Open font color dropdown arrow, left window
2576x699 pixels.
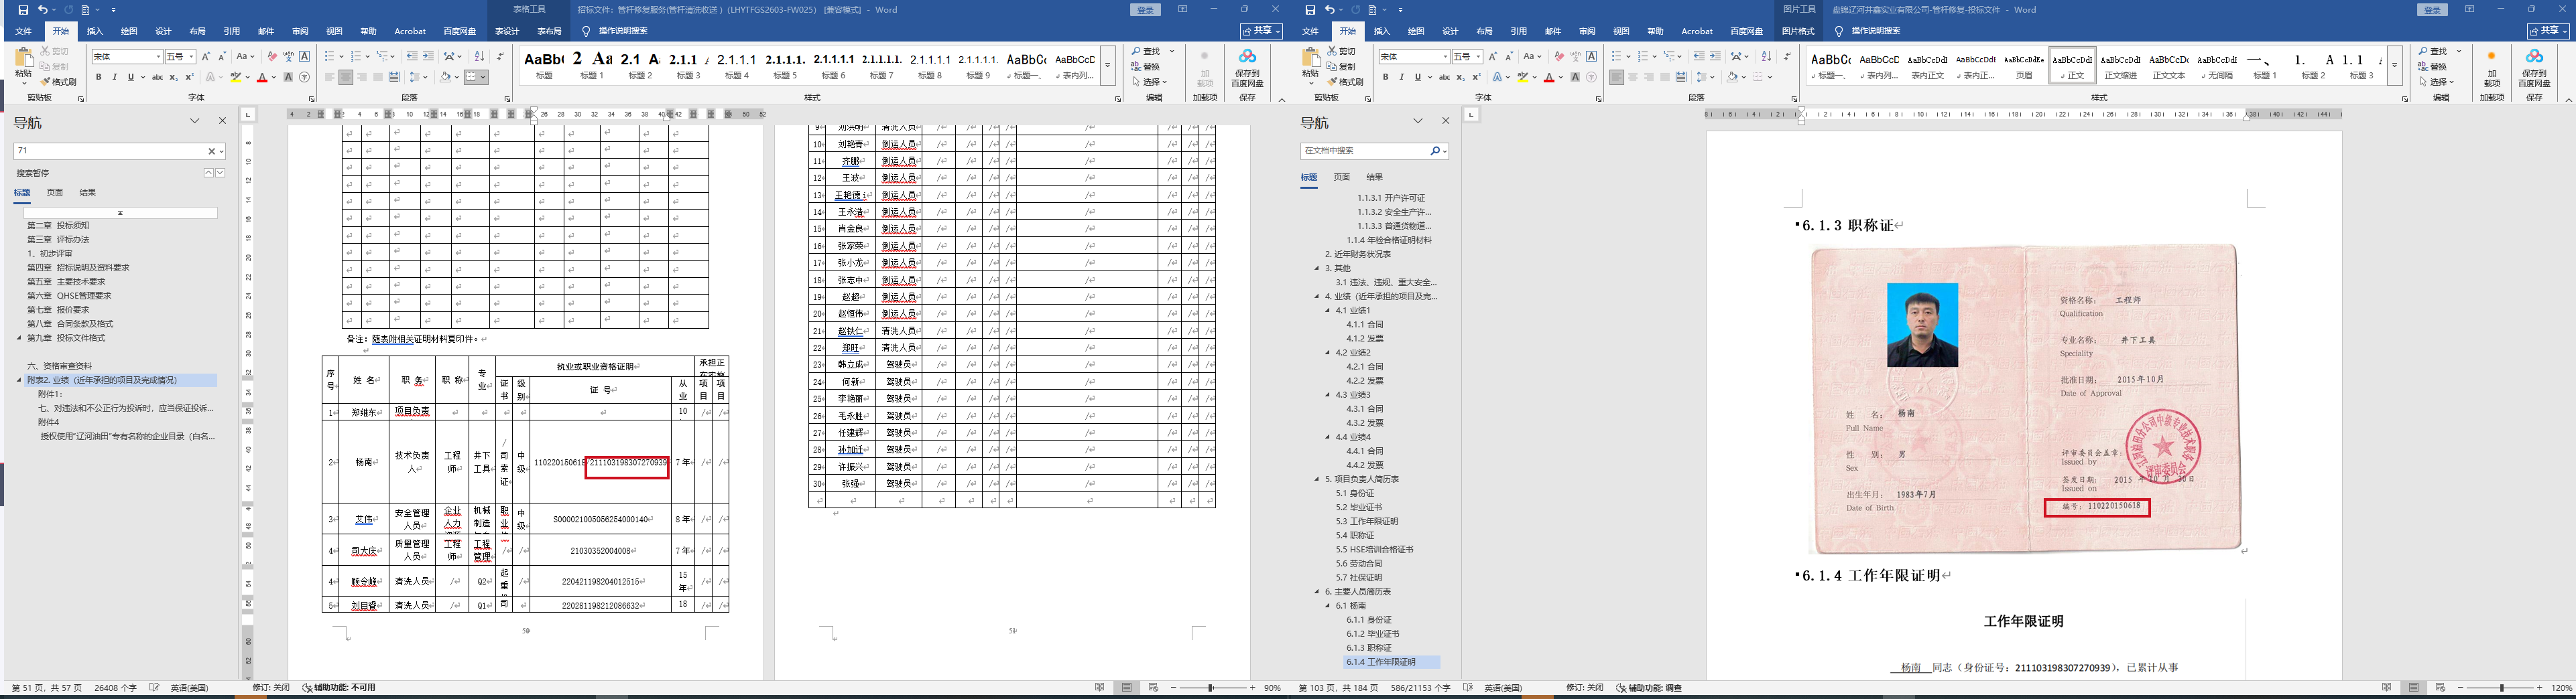[274, 77]
